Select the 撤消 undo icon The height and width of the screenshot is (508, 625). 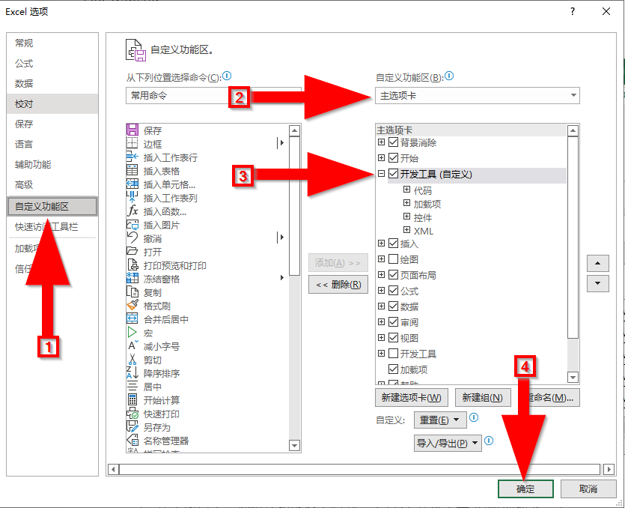click(132, 238)
